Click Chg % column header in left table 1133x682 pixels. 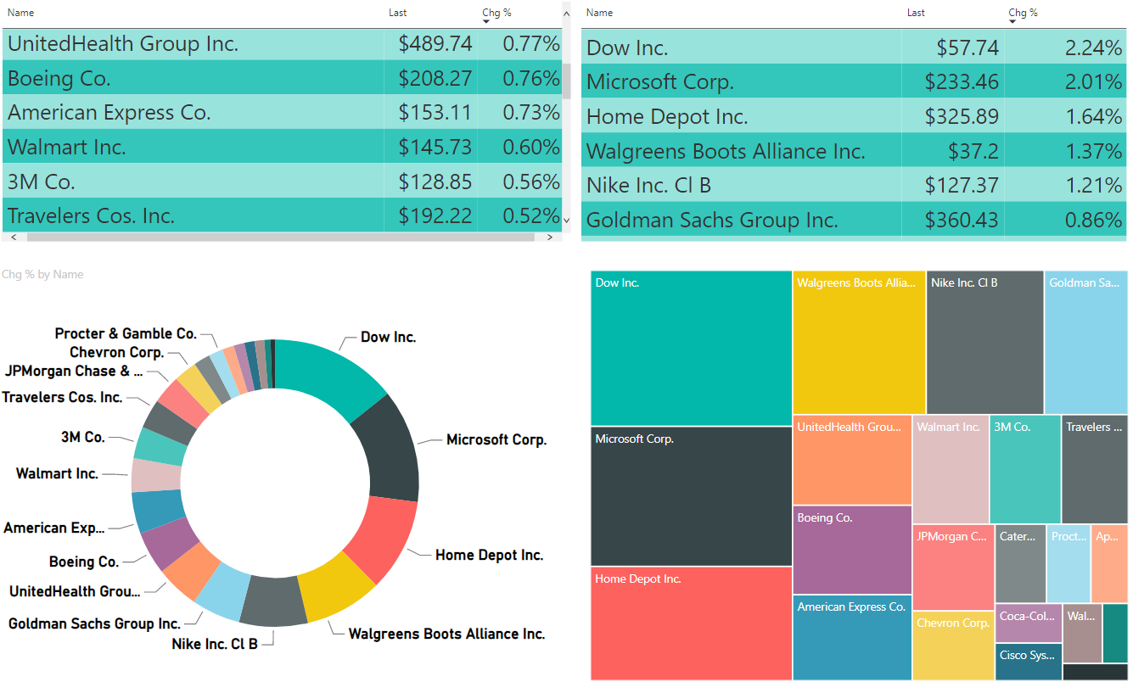coord(496,13)
